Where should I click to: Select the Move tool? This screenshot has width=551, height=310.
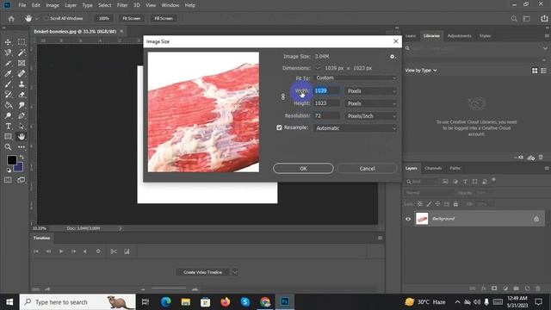click(8, 42)
